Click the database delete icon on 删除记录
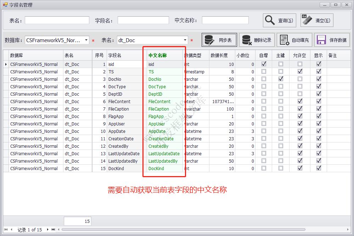354x236 pixels. [246, 40]
